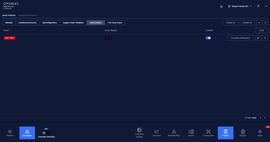Open the three-dots more menu
270x142 pixels.
tap(266, 6)
